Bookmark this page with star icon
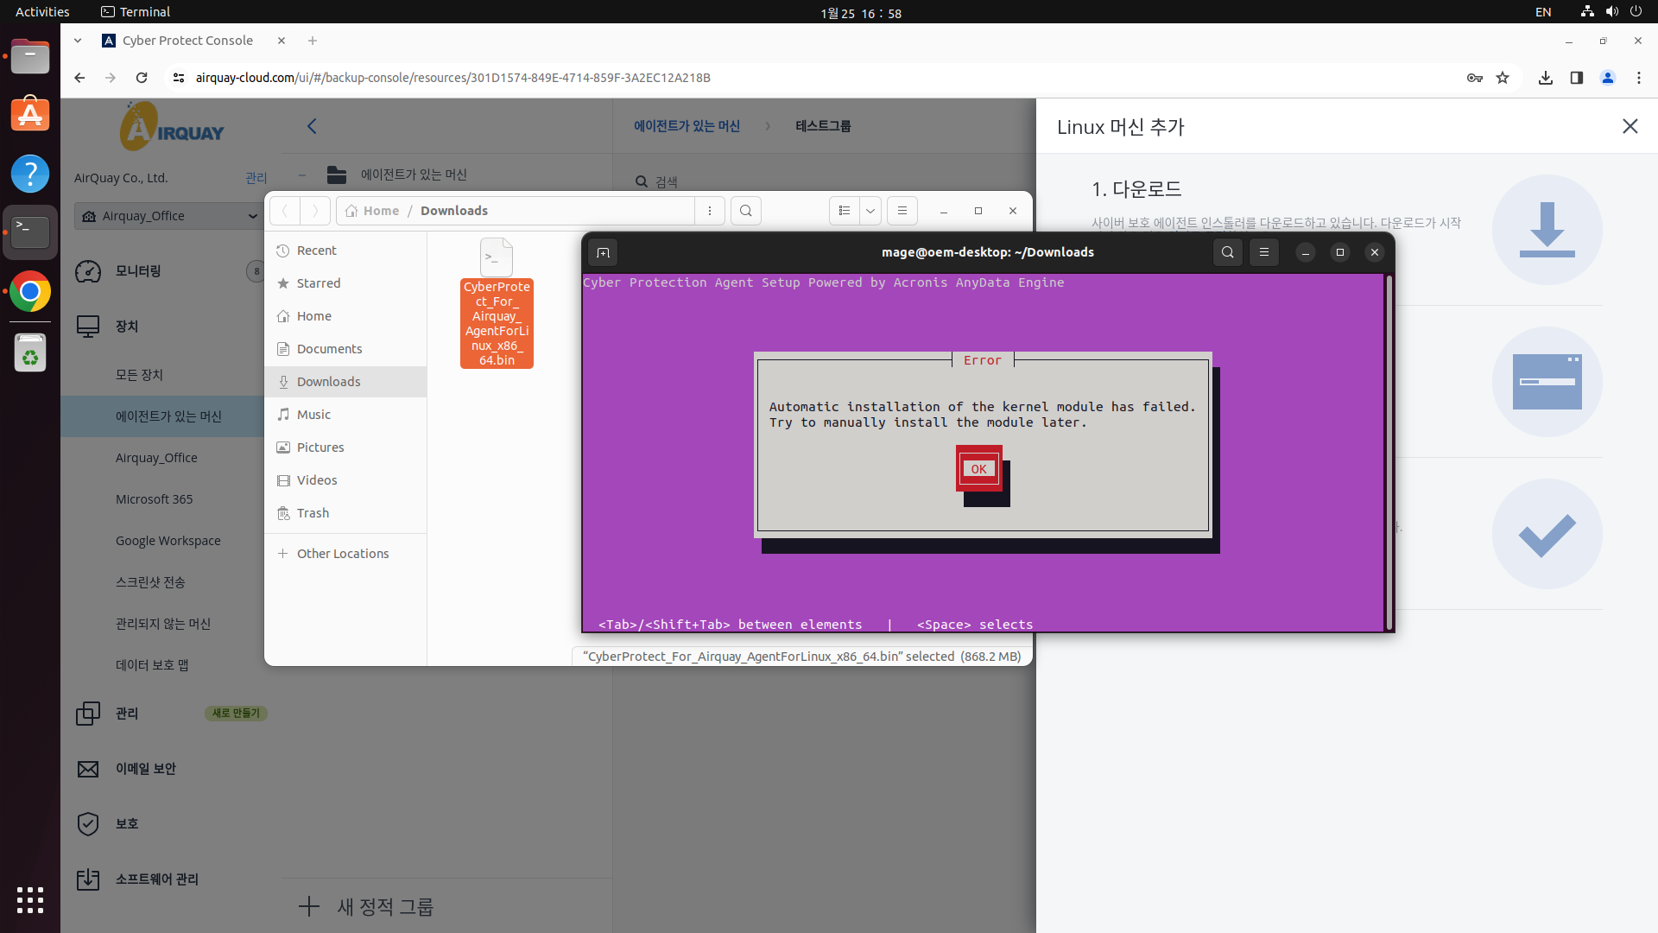The width and height of the screenshot is (1658, 933). (1503, 78)
